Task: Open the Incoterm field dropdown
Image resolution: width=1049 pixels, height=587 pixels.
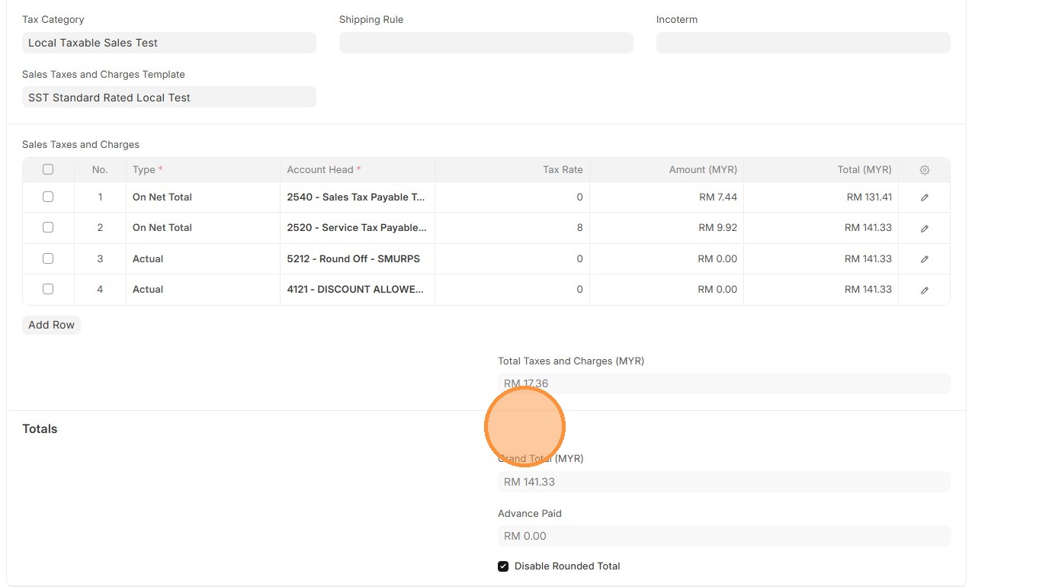Action: point(803,43)
